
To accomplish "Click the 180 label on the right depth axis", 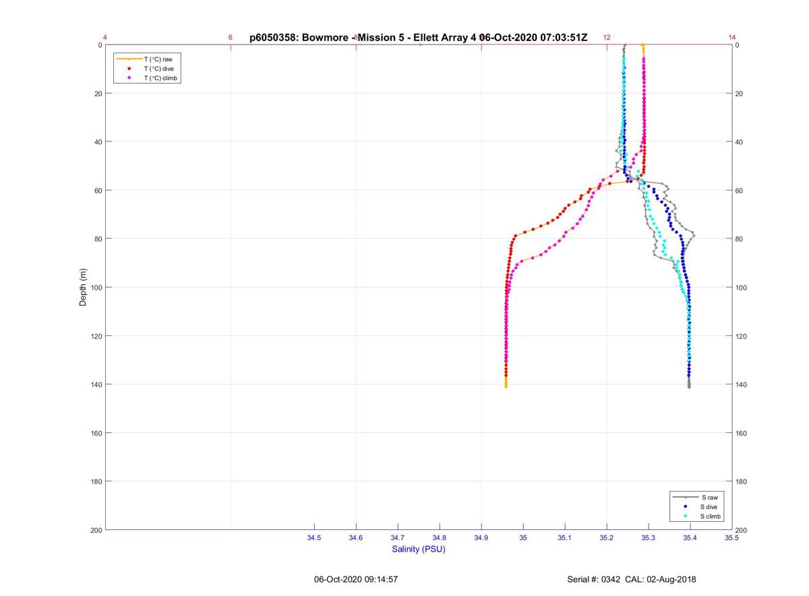I will 742,482.
